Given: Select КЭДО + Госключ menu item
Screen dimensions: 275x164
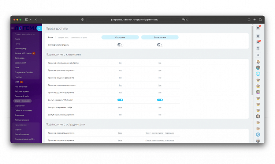Looking at the screenshot, I should point(22,101).
